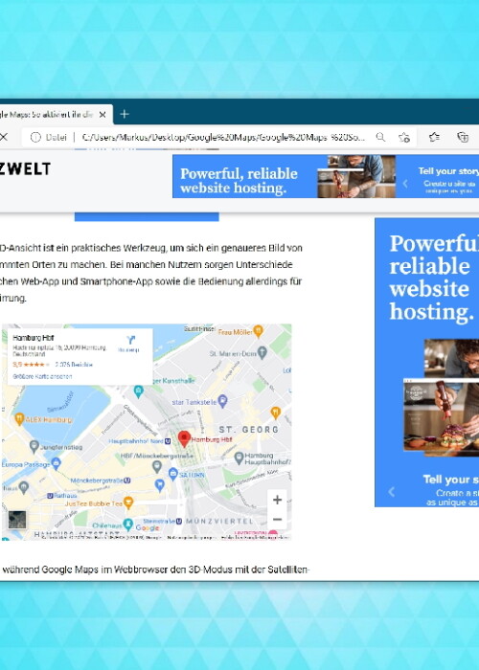Stop page loading with the X button
The width and height of the screenshot is (479, 670).
tap(4, 137)
